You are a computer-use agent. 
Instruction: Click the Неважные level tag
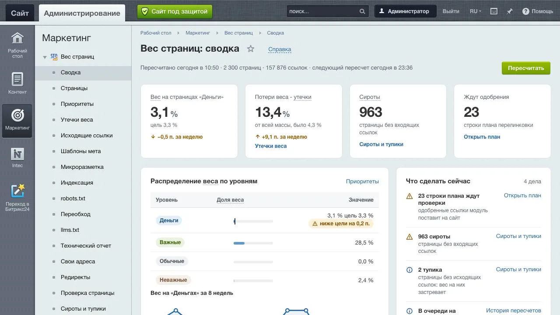[173, 280]
